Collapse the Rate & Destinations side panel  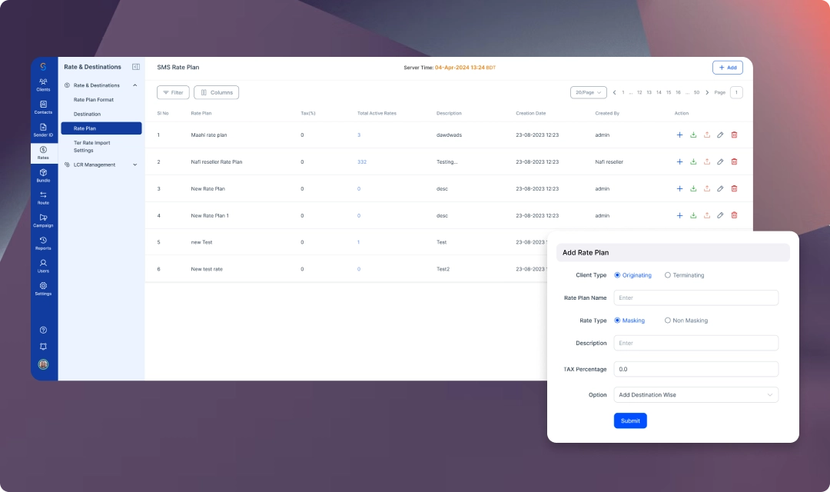(136, 67)
